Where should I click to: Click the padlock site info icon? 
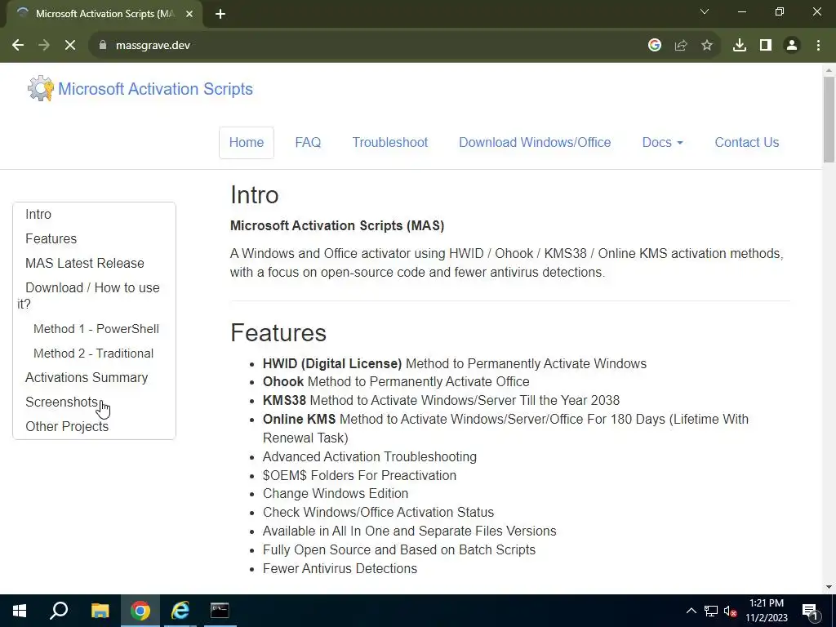tap(103, 46)
